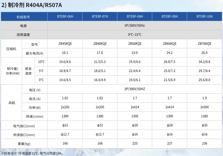This screenshot has height=156, width=223.
Task: Click the 8℃~15℃ temperature range cell
Action: pos(135,35)
